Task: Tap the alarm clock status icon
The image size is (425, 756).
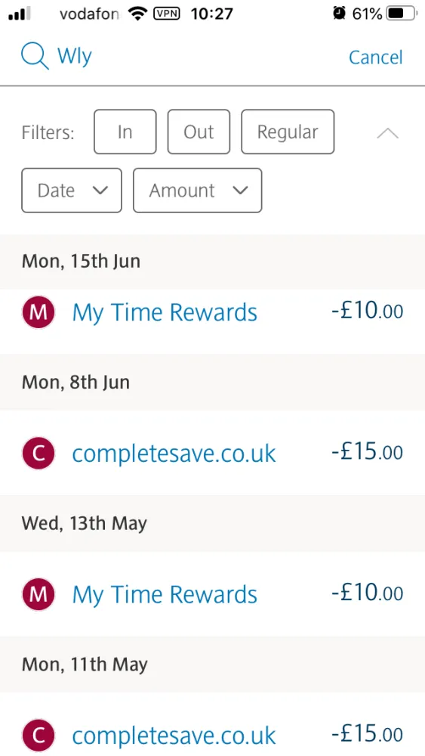Action: [339, 14]
